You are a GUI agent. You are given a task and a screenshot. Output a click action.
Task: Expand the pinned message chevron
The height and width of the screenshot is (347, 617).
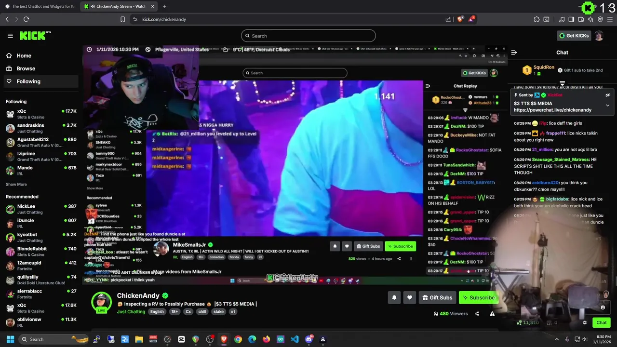point(608,105)
